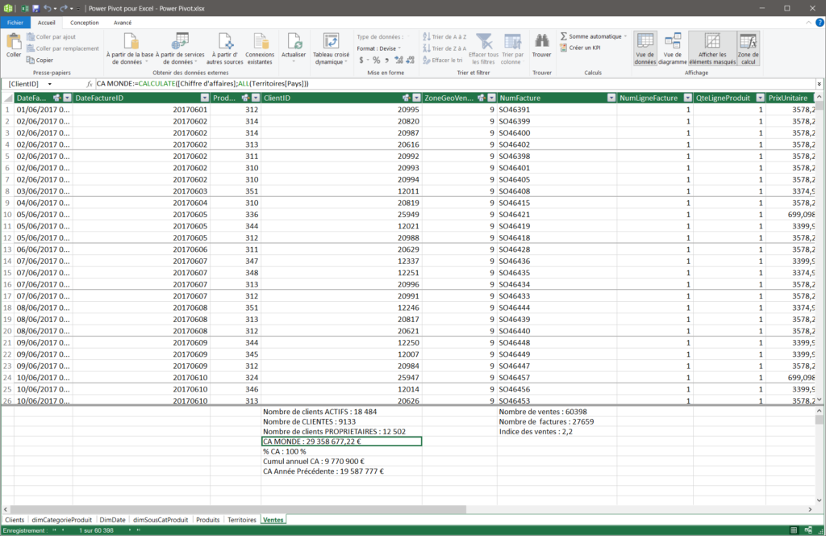
Task: Toggle Afficher les éléments masqués
Action: [x=712, y=48]
